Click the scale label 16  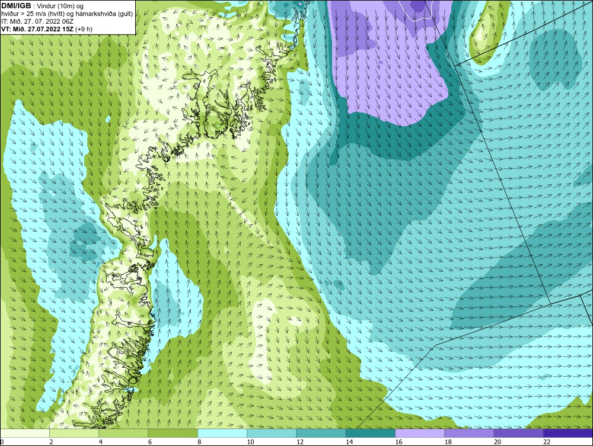click(398, 442)
